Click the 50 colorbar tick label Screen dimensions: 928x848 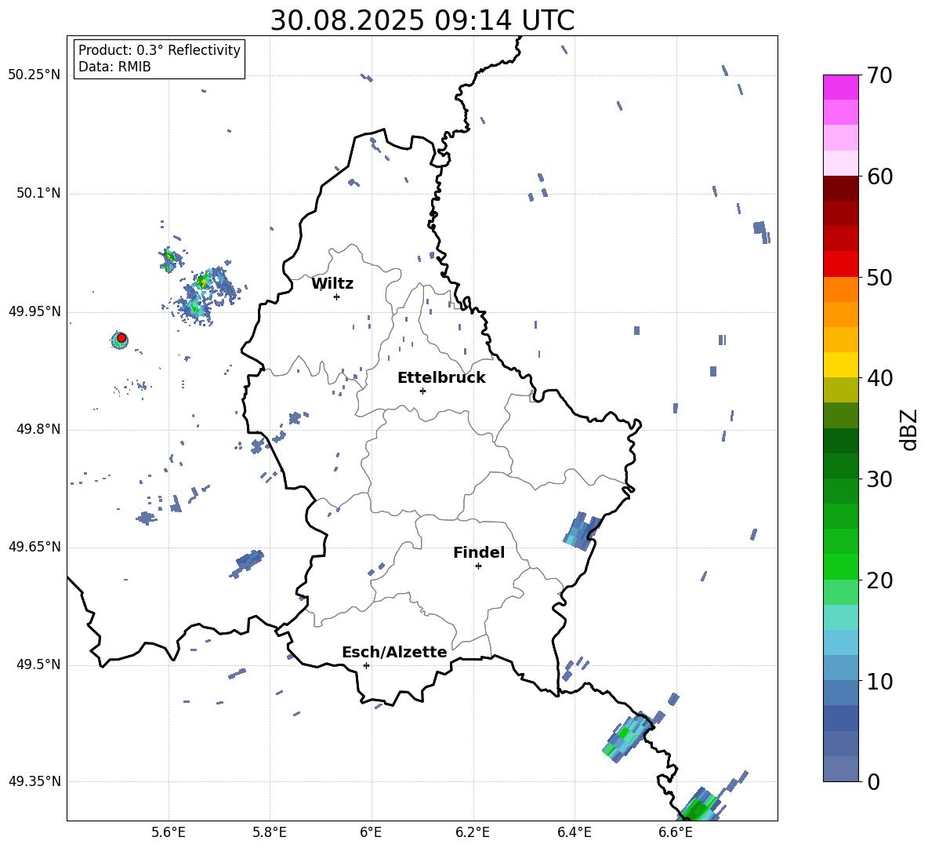[x=879, y=277]
